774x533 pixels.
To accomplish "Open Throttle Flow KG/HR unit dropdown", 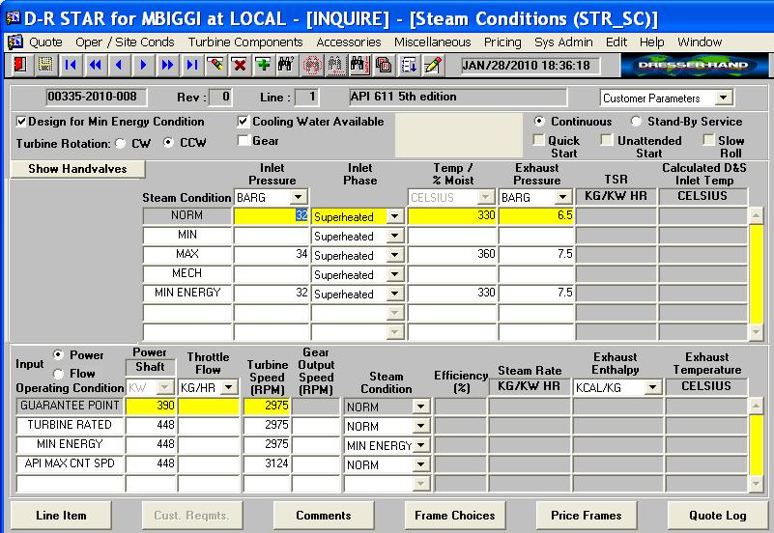I will (229, 387).
